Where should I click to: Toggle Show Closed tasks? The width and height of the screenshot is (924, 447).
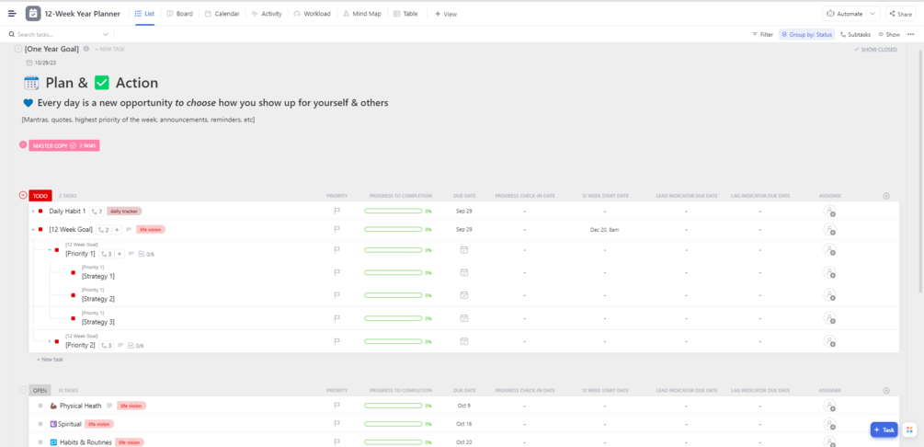pos(875,50)
